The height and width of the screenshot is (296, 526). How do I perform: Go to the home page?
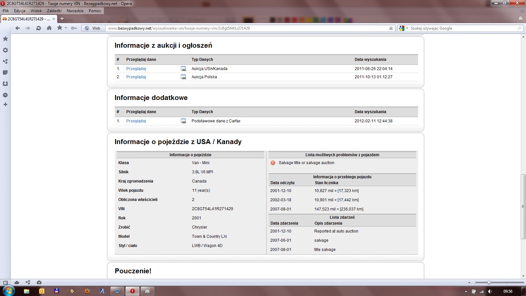click(49, 28)
